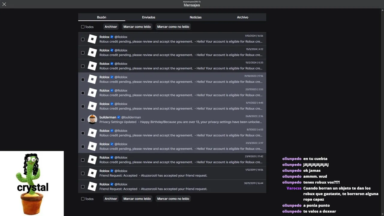Select checkbox of message dated 1/10/2024
The height and width of the screenshot is (216, 384).
click(x=83, y=39)
